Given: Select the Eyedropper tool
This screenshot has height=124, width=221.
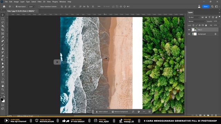Looking at the screenshot, I should pos(3,38).
